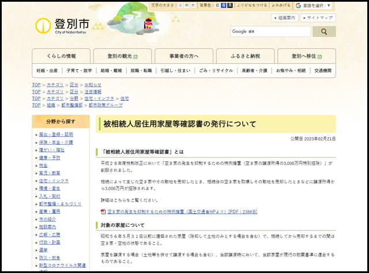Viewport: 369px width, 273px height.
Task: Open sidebar link 入札・契約
Action: point(50,196)
